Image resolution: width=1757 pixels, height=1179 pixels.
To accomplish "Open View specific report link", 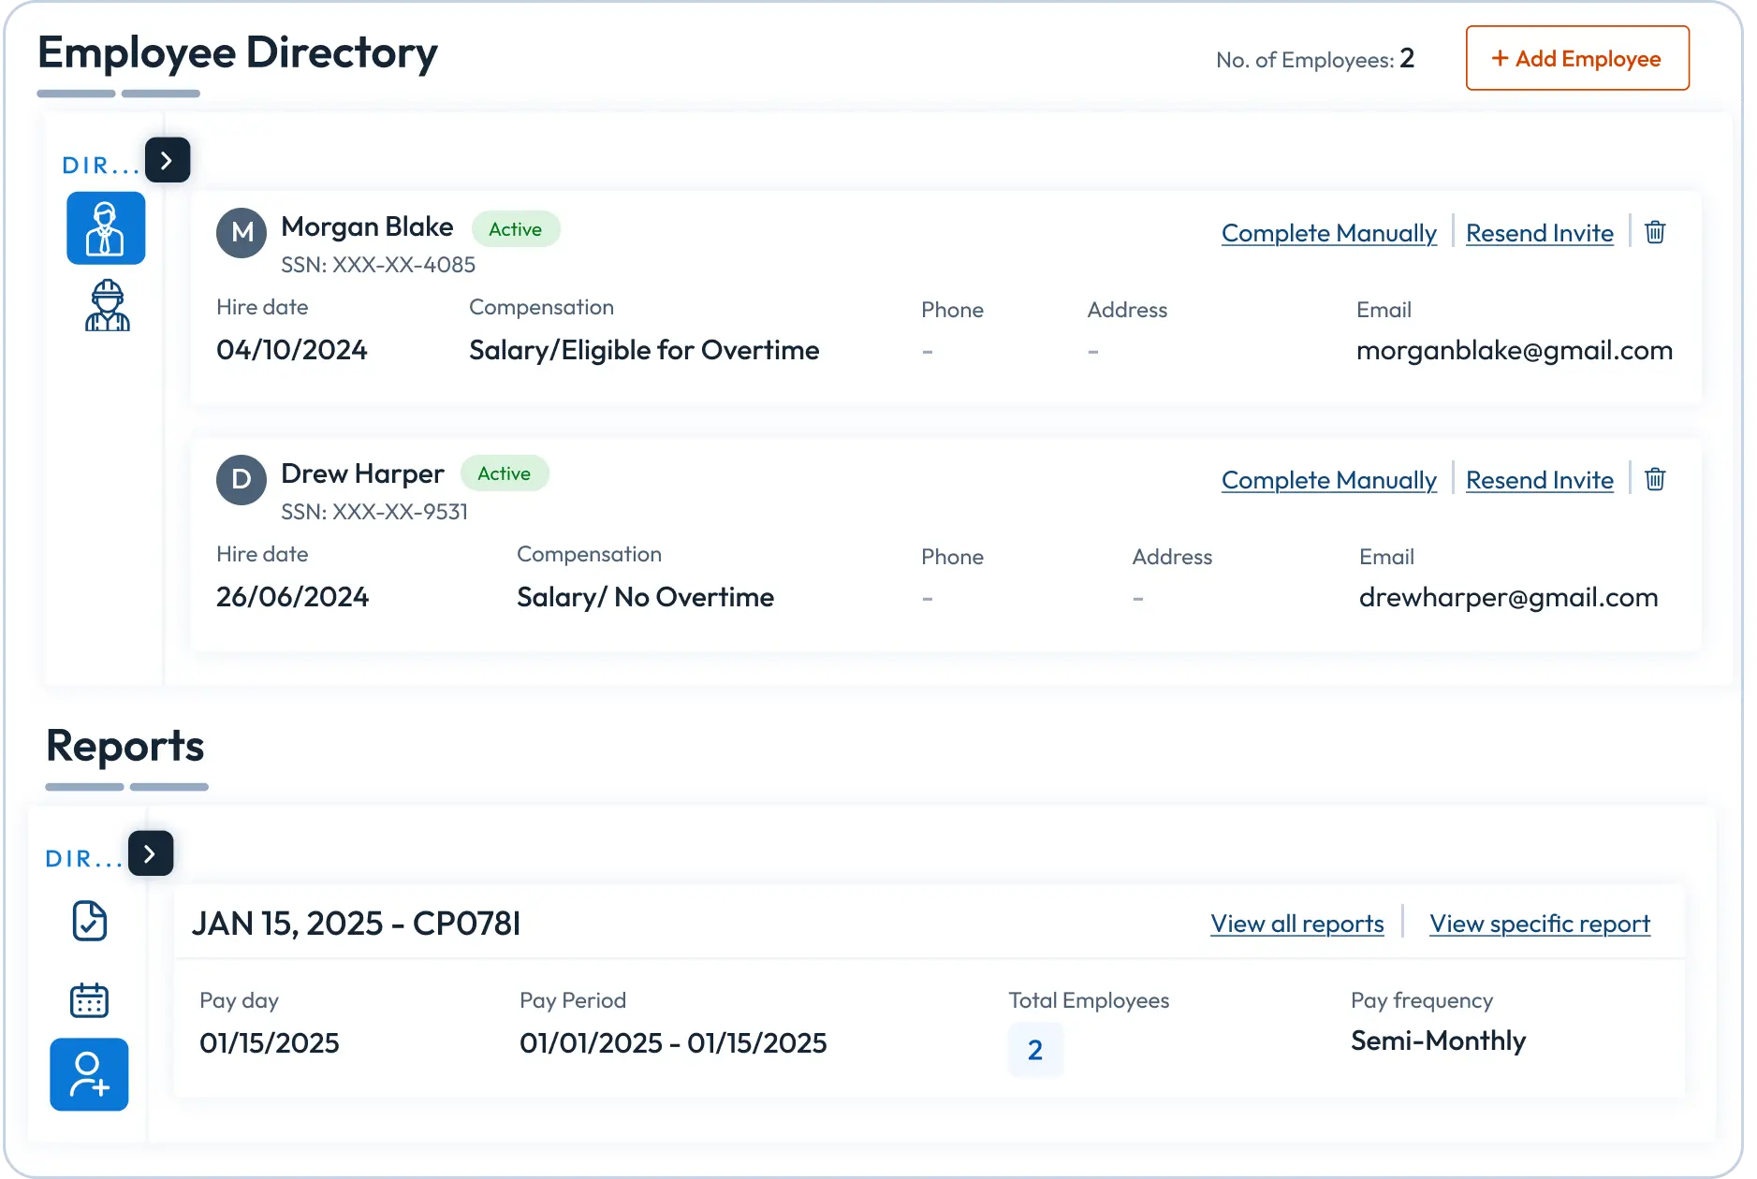I will 1540,924.
